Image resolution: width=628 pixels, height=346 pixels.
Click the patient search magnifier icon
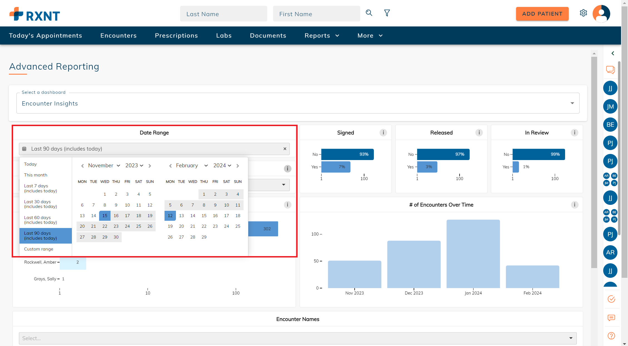click(369, 13)
